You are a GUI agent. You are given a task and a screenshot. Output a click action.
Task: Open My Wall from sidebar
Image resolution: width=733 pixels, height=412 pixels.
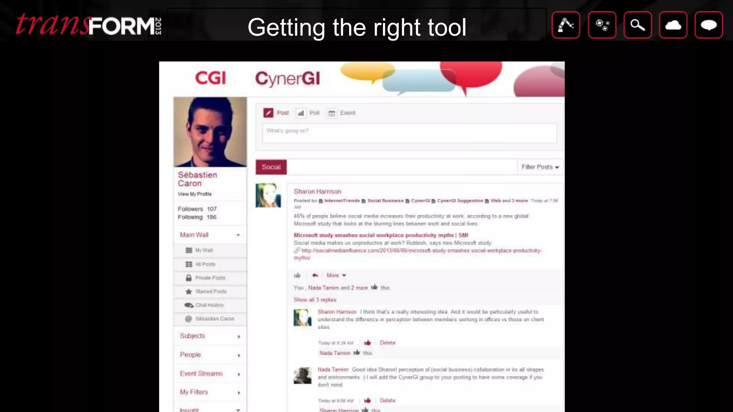pyautogui.click(x=210, y=250)
